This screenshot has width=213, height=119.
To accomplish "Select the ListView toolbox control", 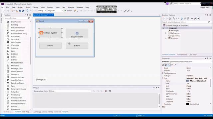I will click(x=14, y=60).
